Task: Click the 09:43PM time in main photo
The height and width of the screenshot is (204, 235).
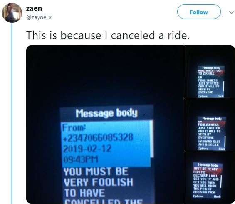Action: [81, 159]
